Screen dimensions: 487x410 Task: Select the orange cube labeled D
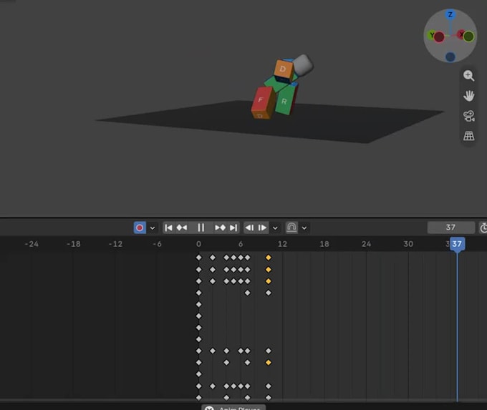point(283,69)
